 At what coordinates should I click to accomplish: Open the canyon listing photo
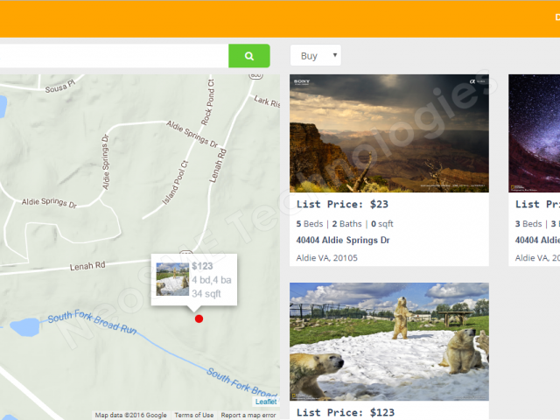389,133
